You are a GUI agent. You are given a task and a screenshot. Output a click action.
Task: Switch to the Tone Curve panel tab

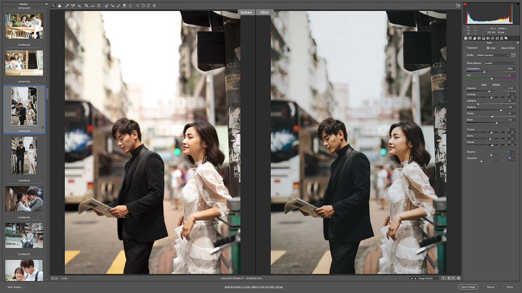(x=470, y=38)
